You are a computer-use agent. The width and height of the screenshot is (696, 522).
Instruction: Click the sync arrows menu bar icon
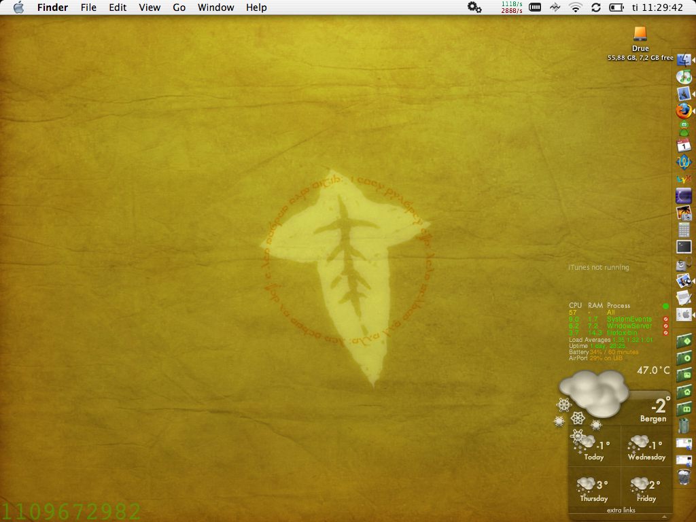coord(595,7)
